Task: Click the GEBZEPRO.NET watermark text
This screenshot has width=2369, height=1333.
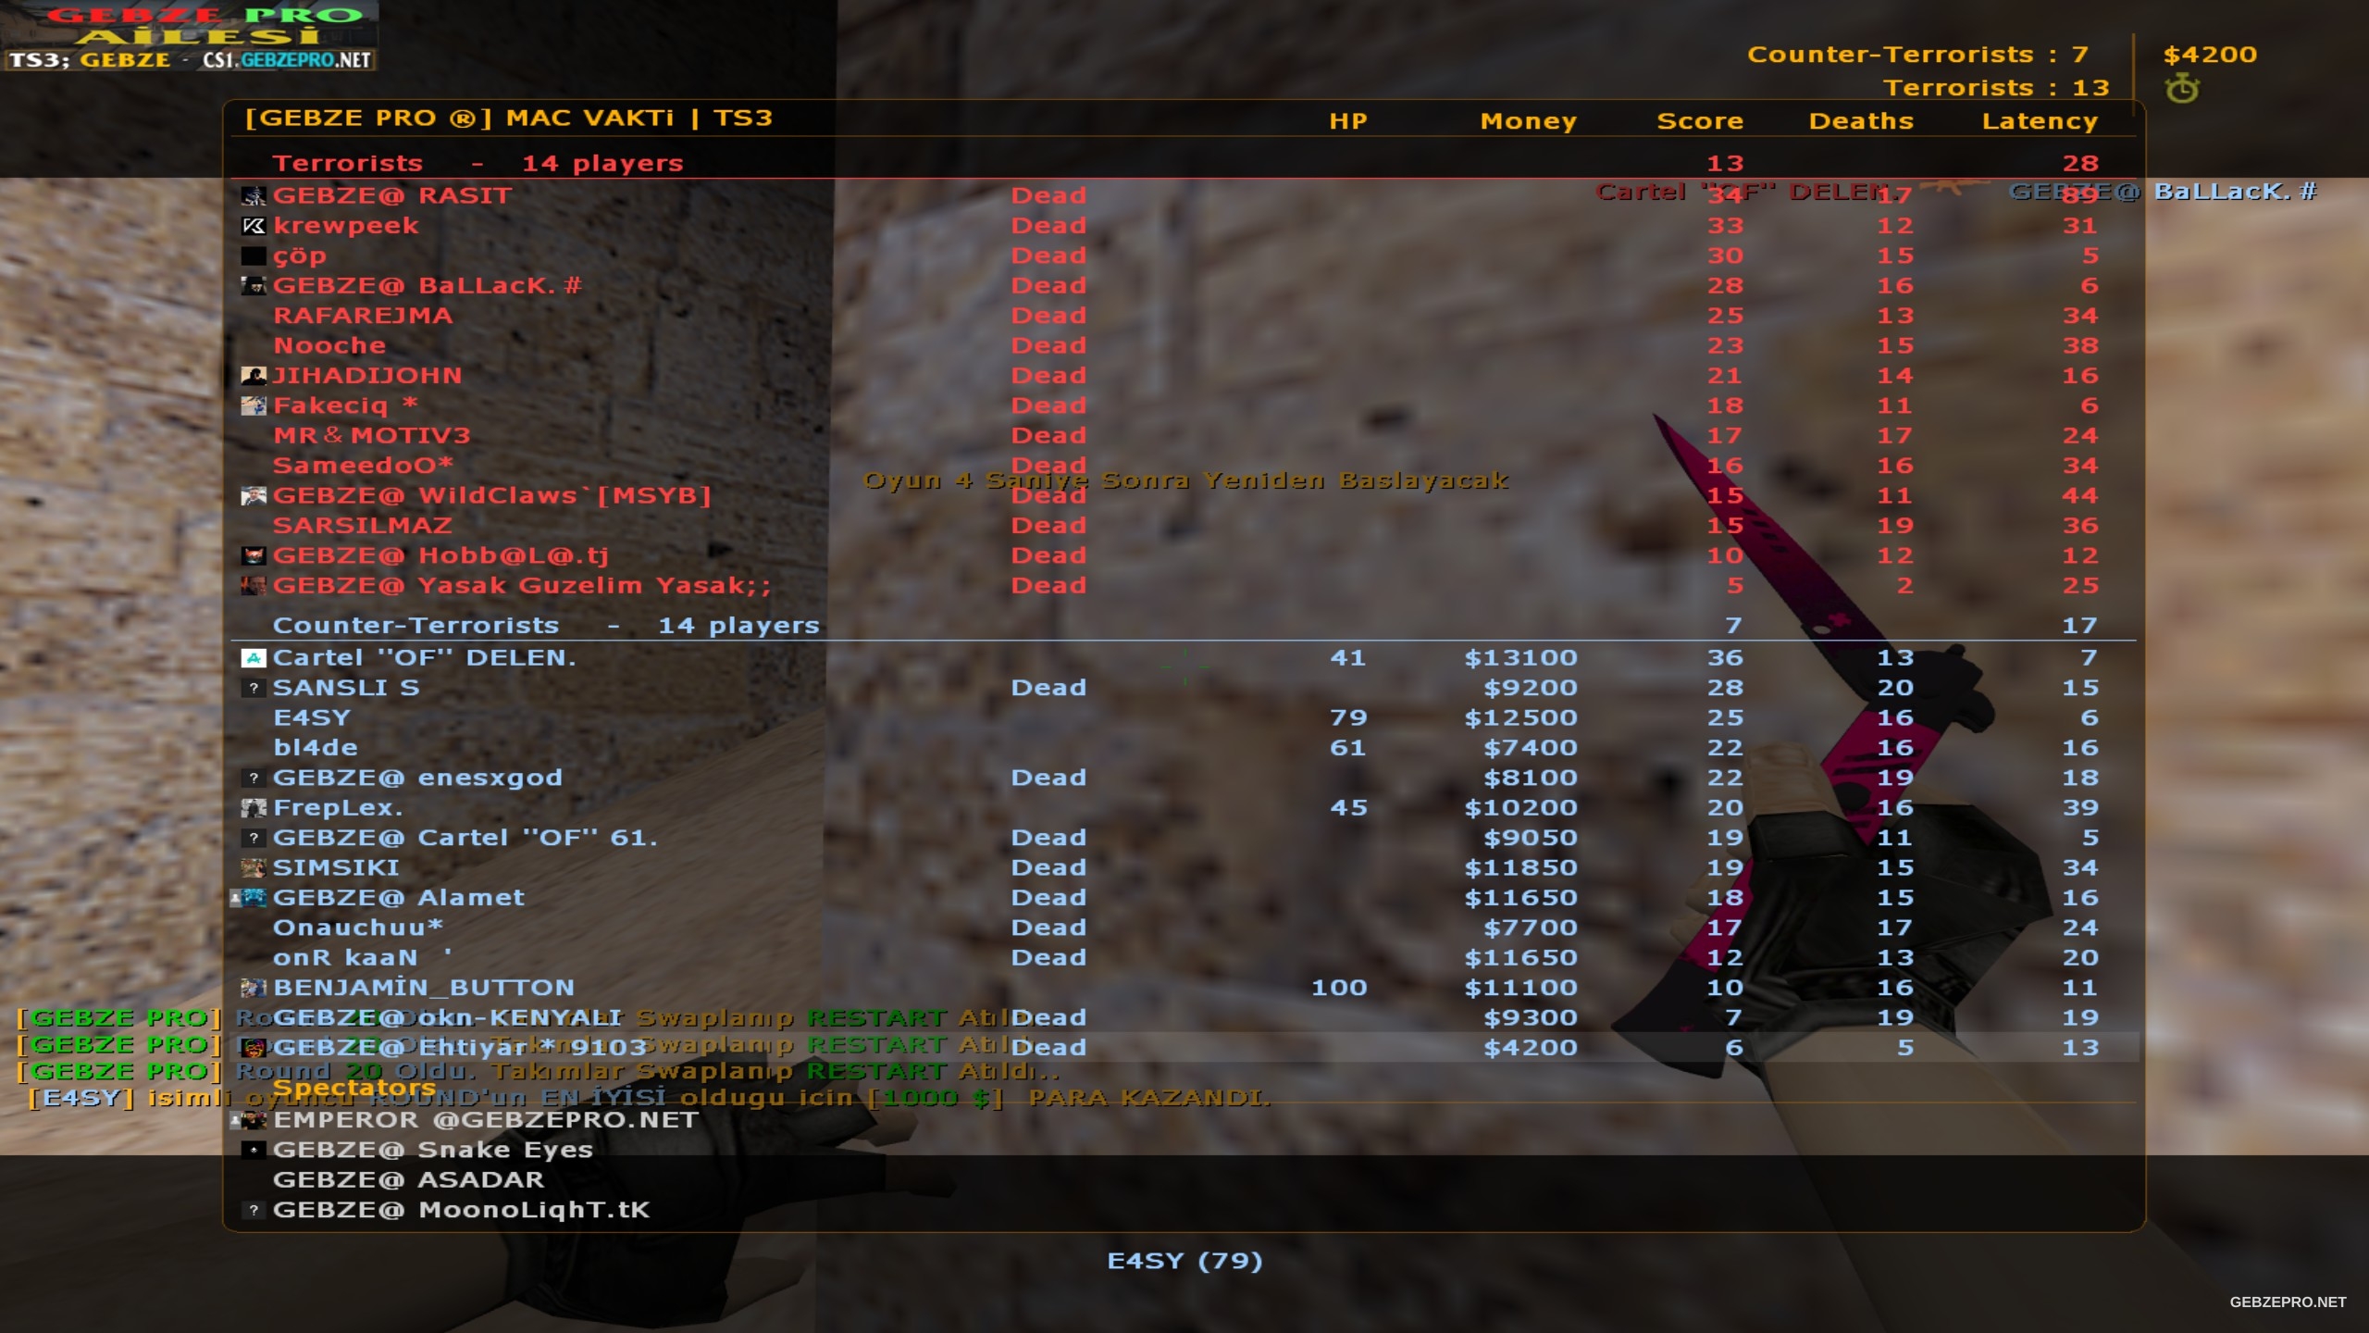Action: [2287, 1302]
